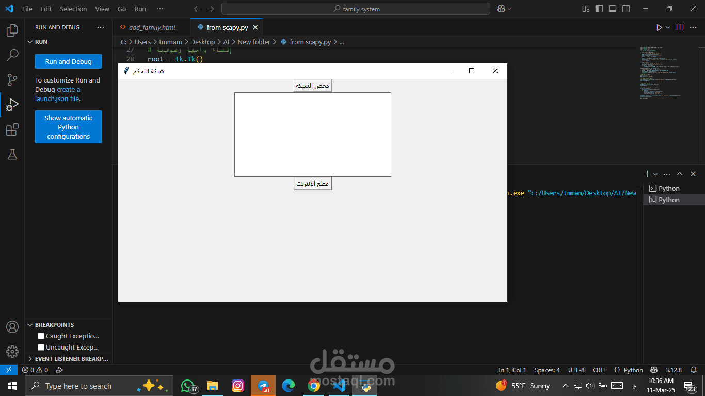This screenshot has width=705, height=396.
Task: Maximize the terminal panel with chevron up
Action: [x=680, y=174]
